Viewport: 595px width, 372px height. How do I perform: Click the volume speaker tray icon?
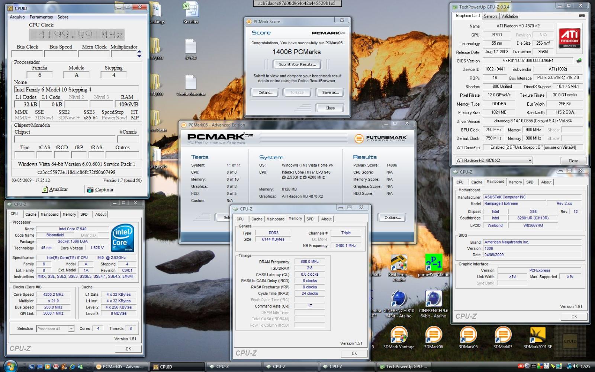pyautogui.click(x=575, y=366)
